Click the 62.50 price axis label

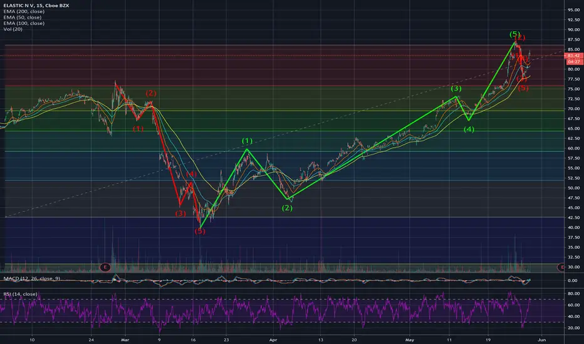pyautogui.click(x=573, y=138)
